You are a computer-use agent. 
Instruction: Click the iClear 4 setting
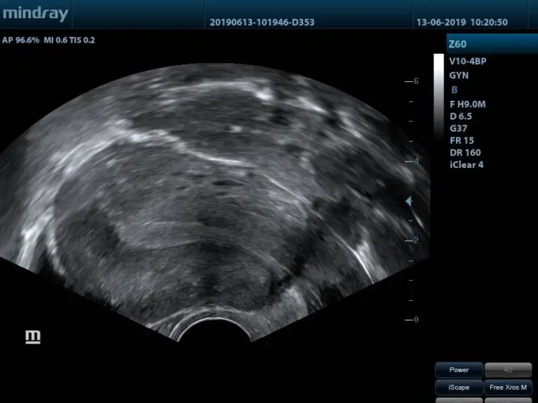pyautogui.click(x=467, y=165)
